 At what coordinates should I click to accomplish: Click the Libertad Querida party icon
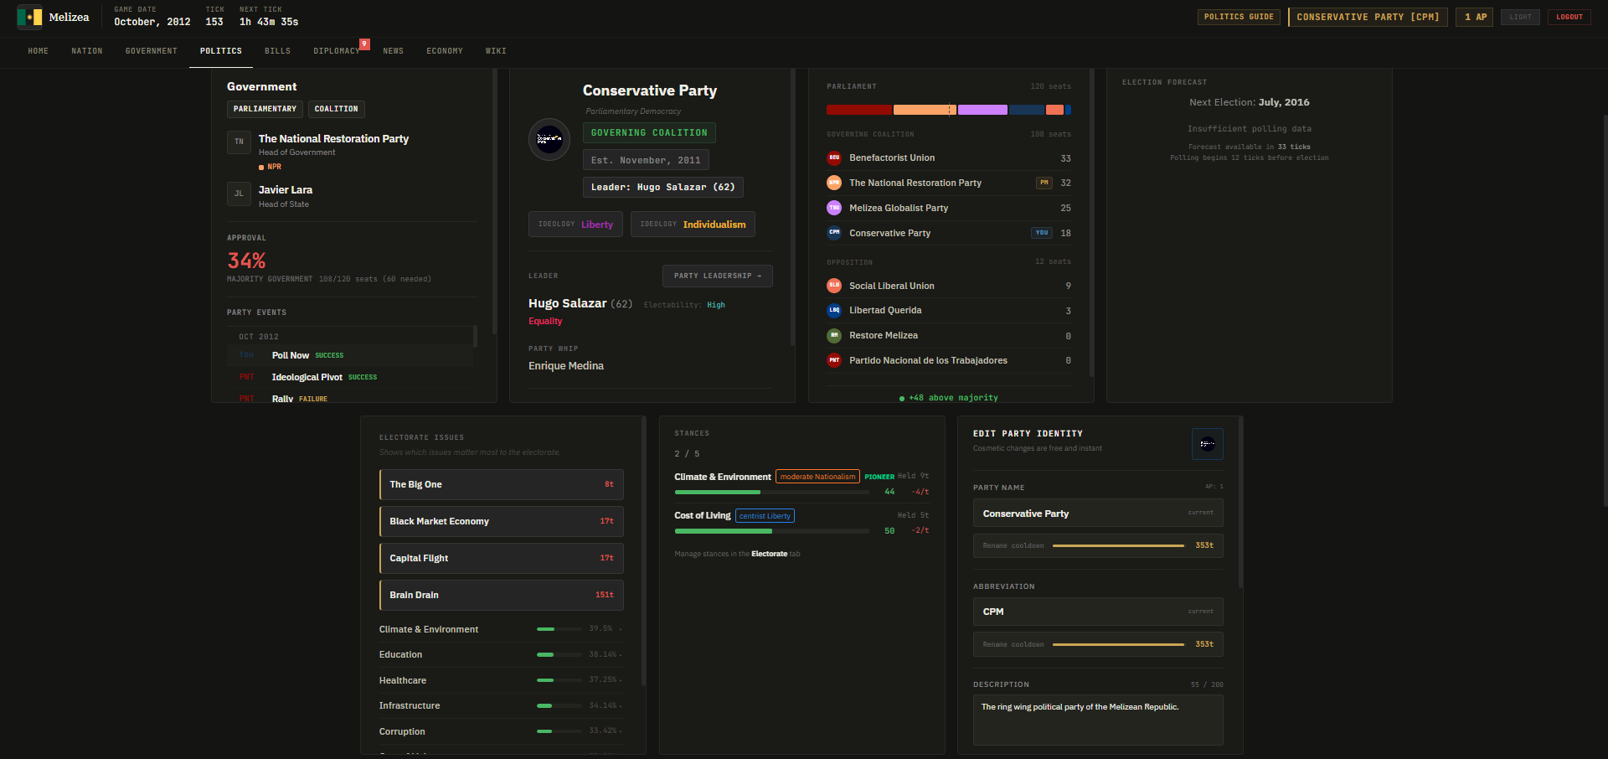click(834, 310)
